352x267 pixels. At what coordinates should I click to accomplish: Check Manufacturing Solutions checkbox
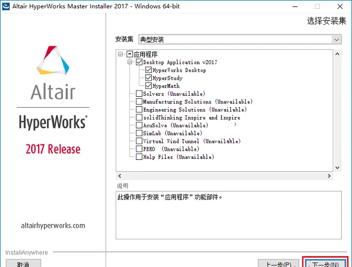click(x=139, y=101)
